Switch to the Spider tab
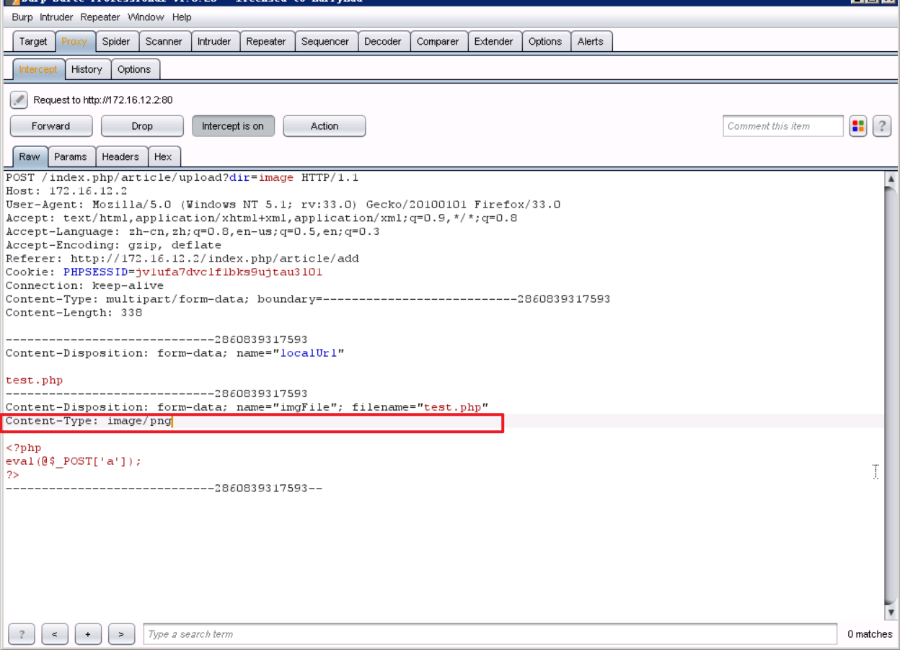The width and height of the screenshot is (900, 650). (x=116, y=42)
